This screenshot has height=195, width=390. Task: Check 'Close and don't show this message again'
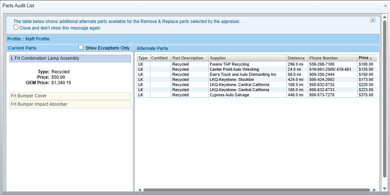click(x=16, y=27)
